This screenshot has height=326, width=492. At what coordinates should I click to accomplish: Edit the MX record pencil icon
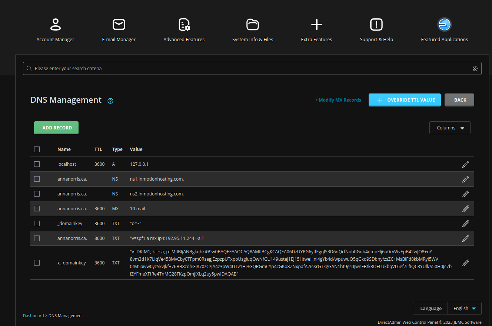click(466, 209)
